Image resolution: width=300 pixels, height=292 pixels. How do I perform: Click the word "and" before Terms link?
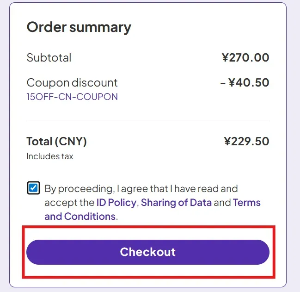(222, 203)
